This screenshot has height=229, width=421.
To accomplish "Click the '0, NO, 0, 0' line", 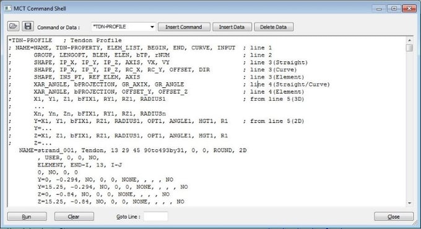I will 58,172.
